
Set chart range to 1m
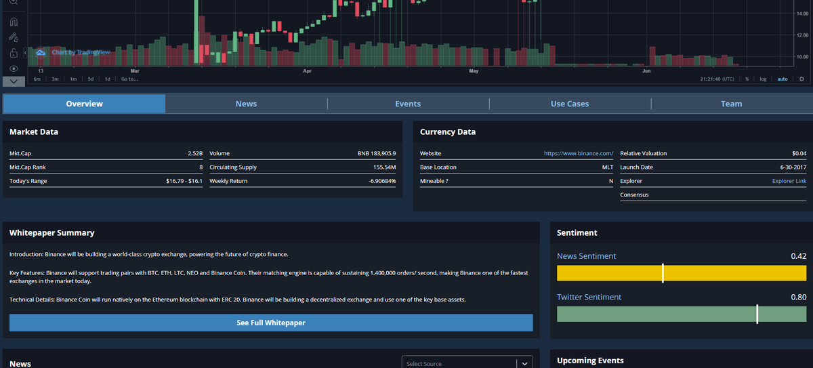pyautogui.click(x=73, y=79)
